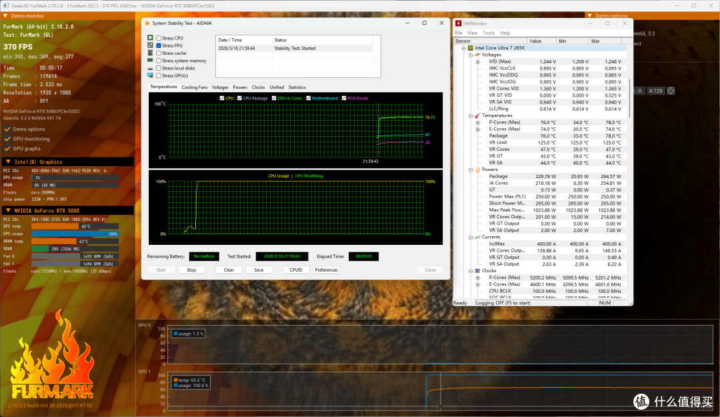The width and height of the screenshot is (720, 417).
Task: Open the View menu in HWMonitor
Action: tap(473, 33)
